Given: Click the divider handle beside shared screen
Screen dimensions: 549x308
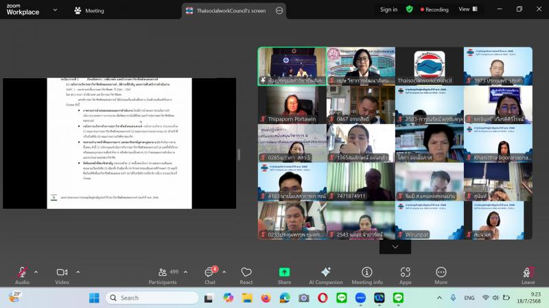Looking at the screenshot, I should pyautogui.click(x=239, y=155).
